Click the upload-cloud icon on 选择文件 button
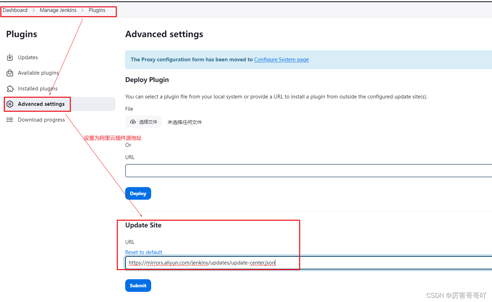Image resolution: width=492 pixels, height=302 pixels. (133, 122)
